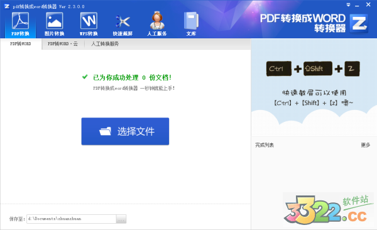Click the 完成列表 heading
This screenshot has height=230, width=377.
[265, 145]
